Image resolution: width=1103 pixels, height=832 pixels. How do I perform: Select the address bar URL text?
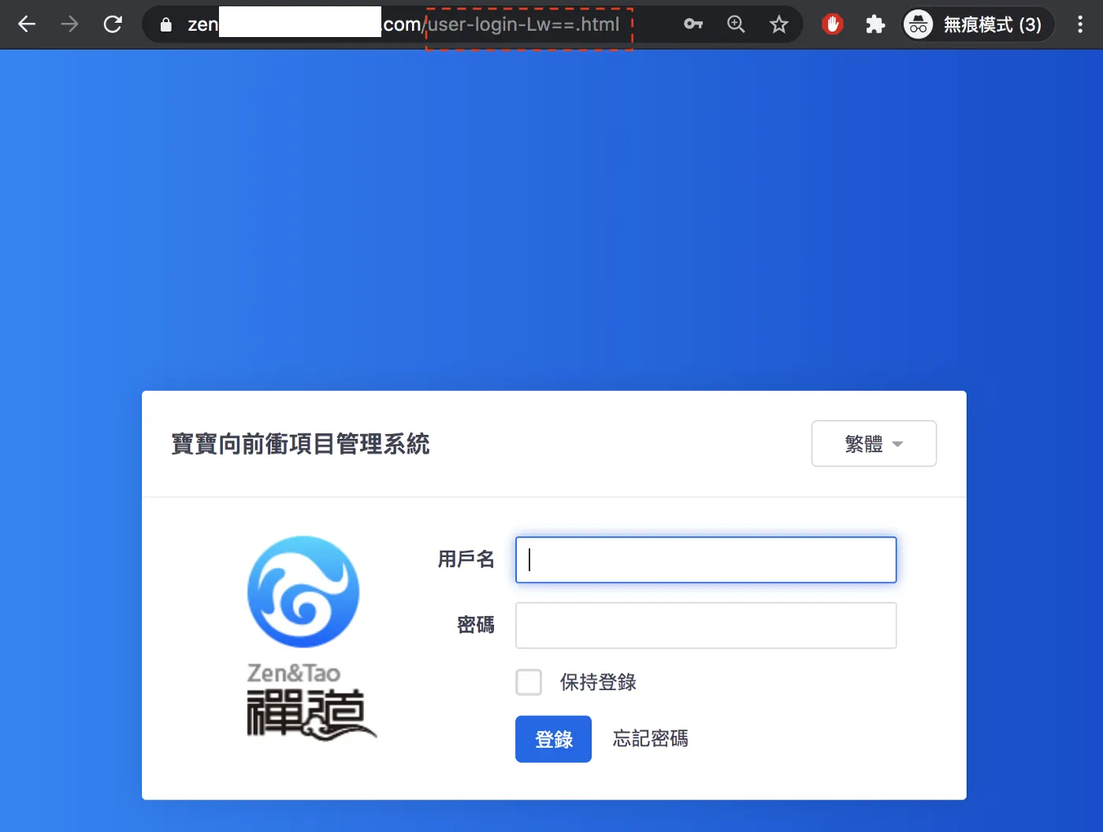click(x=403, y=24)
